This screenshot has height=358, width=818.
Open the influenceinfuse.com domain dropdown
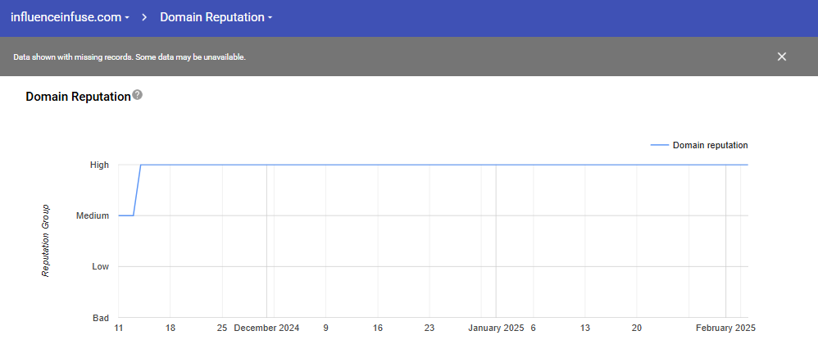tap(70, 16)
